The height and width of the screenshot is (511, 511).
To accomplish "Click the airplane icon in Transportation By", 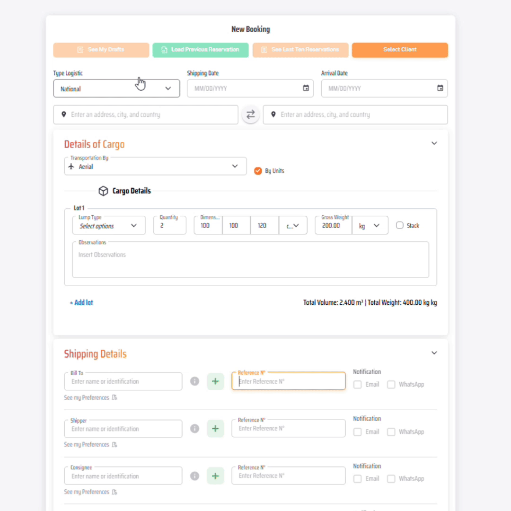I will 71,167.
